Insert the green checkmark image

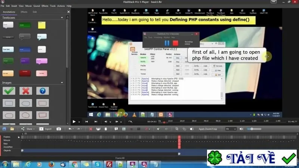click(9, 91)
